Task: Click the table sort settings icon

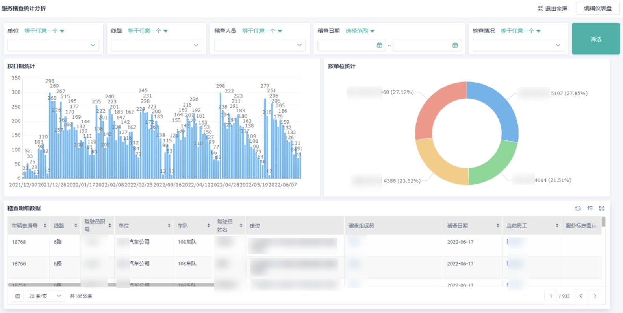Action: 590,208
